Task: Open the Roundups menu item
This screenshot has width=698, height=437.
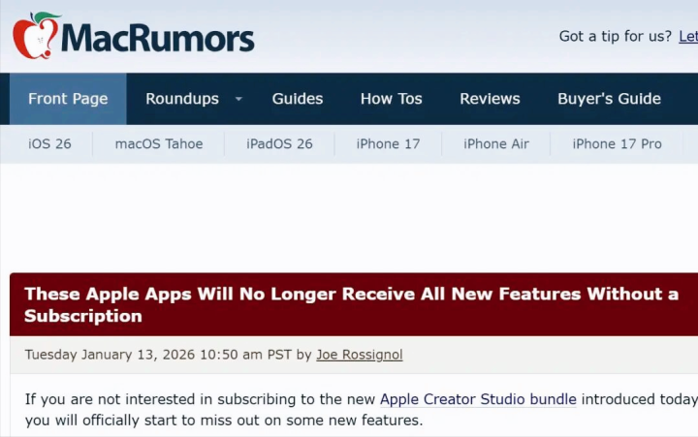Action: [182, 99]
